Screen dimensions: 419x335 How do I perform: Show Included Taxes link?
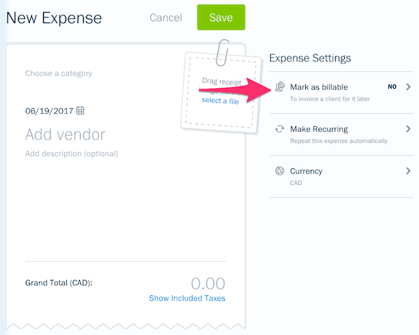(187, 299)
